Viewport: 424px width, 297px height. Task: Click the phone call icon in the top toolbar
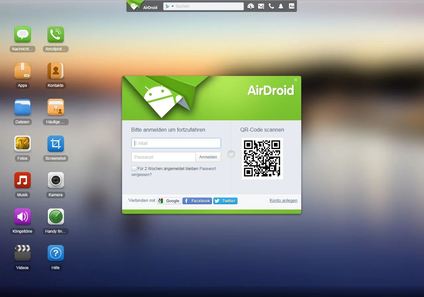(x=271, y=6)
